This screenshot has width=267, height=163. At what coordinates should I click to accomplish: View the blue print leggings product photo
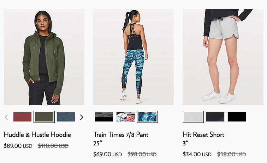pos(133,57)
